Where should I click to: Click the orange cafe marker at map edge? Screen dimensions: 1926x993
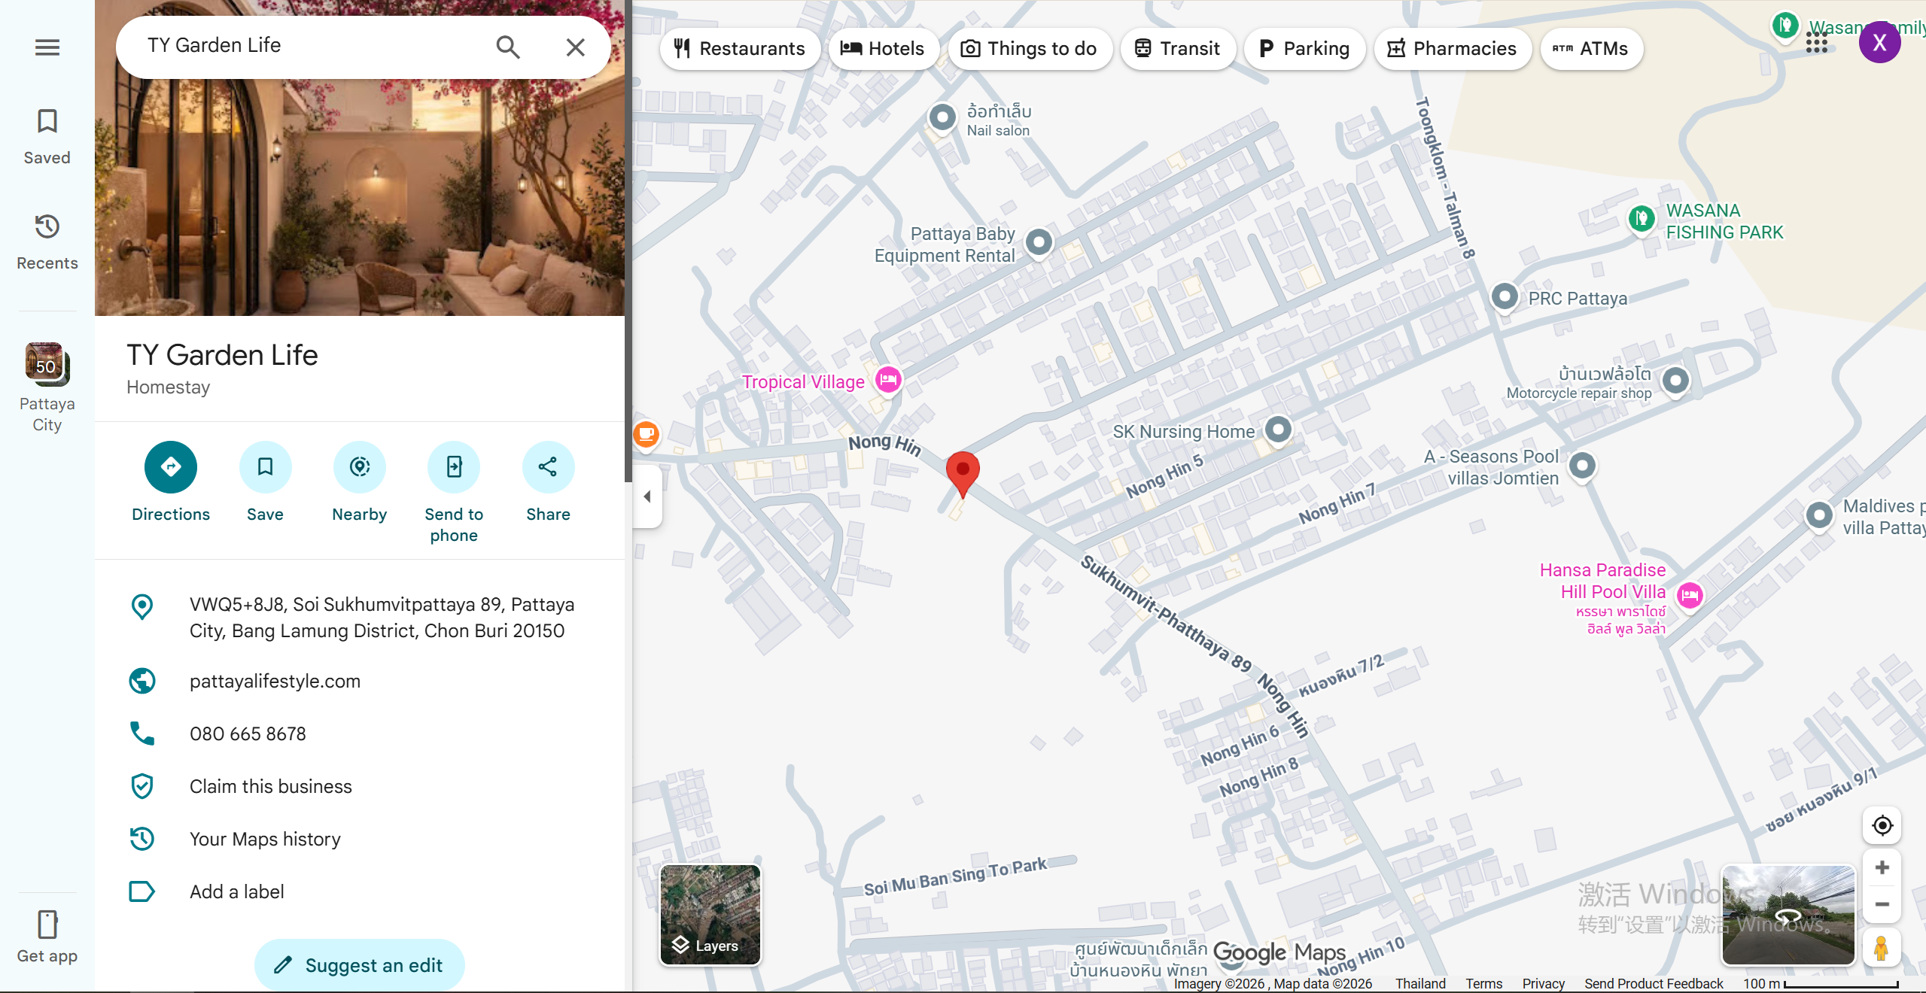point(646,434)
